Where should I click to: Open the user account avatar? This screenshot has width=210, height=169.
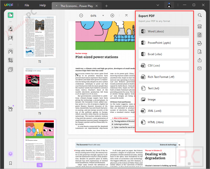pyautogui.click(x=169, y=5)
